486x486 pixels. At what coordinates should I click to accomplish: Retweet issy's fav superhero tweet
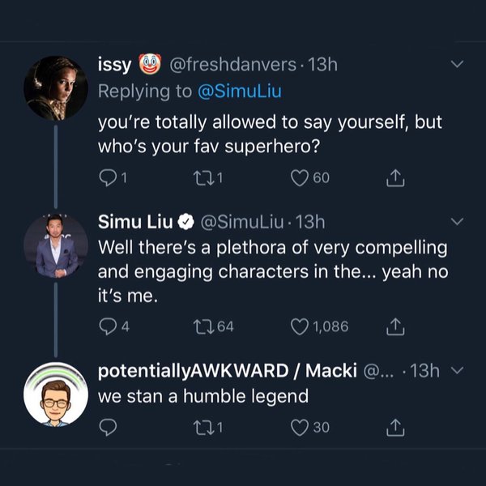209,178
